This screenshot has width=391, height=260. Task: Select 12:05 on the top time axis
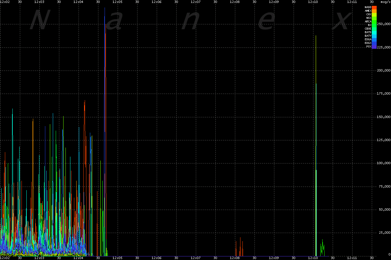[x=117, y=2]
